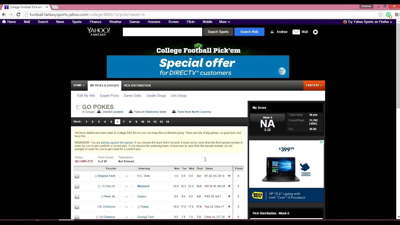The width and height of the screenshot is (400, 225).
Task: Open Fans of Oklahoma State group link
Action: click(150, 112)
